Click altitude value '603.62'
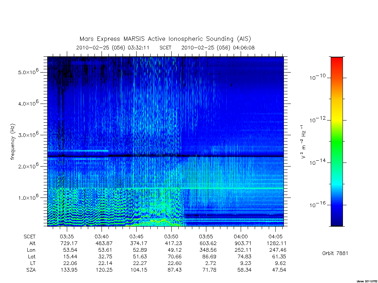Viewport: 378px width, 283px height. tap(208, 243)
